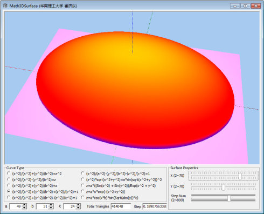Click the X (2~70) slider thumb
The image size is (264, 214).
point(240,176)
